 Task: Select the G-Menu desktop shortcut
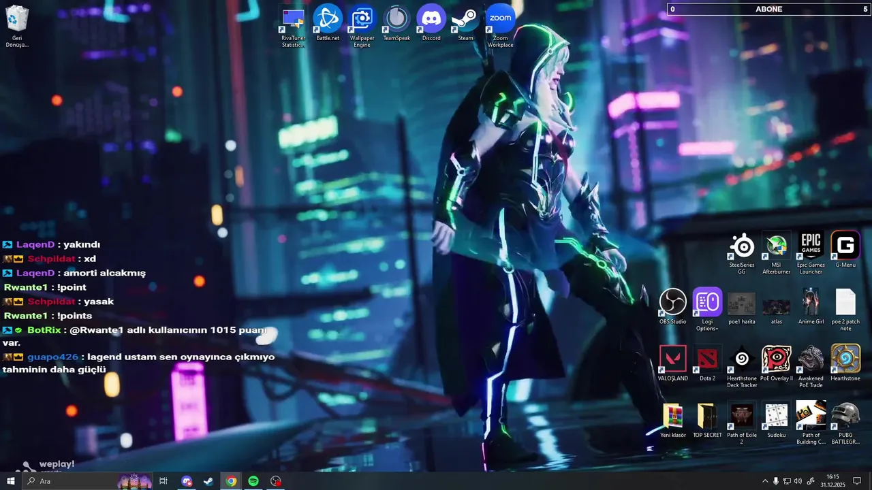click(x=845, y=250)
